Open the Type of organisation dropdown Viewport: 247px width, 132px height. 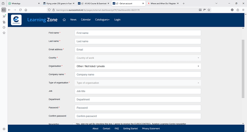138,83
